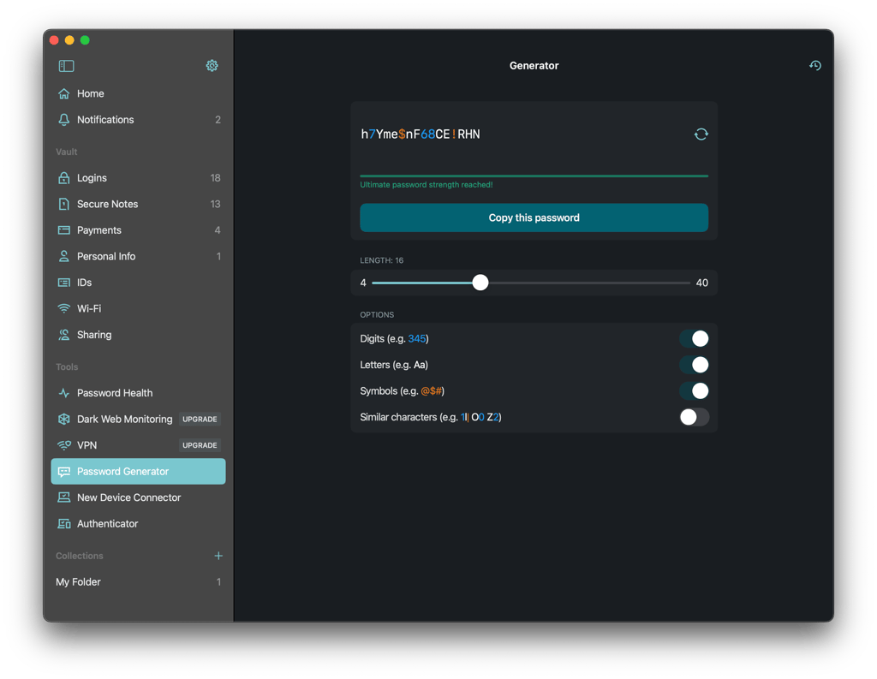The height and width of the screenshot is (679, 877).
Task: Switch off the Symbols toggle
Action: tap(694, 391)
